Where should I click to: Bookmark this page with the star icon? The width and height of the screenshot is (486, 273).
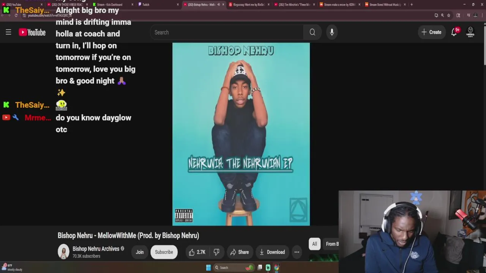pos(448,15)
